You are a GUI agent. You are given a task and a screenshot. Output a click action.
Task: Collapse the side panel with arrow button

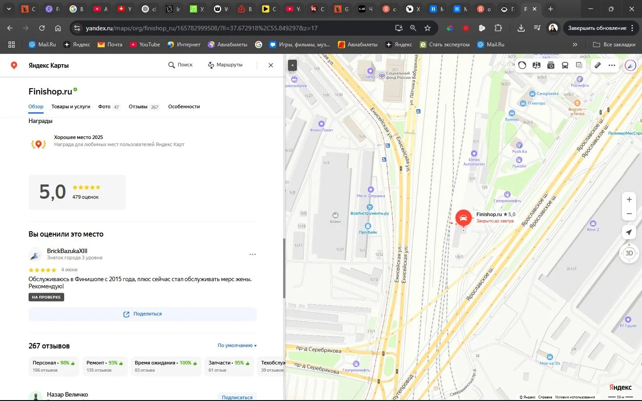[x=292, y=65]
